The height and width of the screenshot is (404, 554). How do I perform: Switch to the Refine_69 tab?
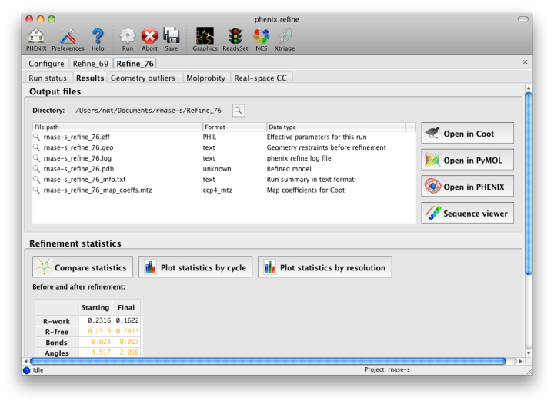click(x=91, y=64)
